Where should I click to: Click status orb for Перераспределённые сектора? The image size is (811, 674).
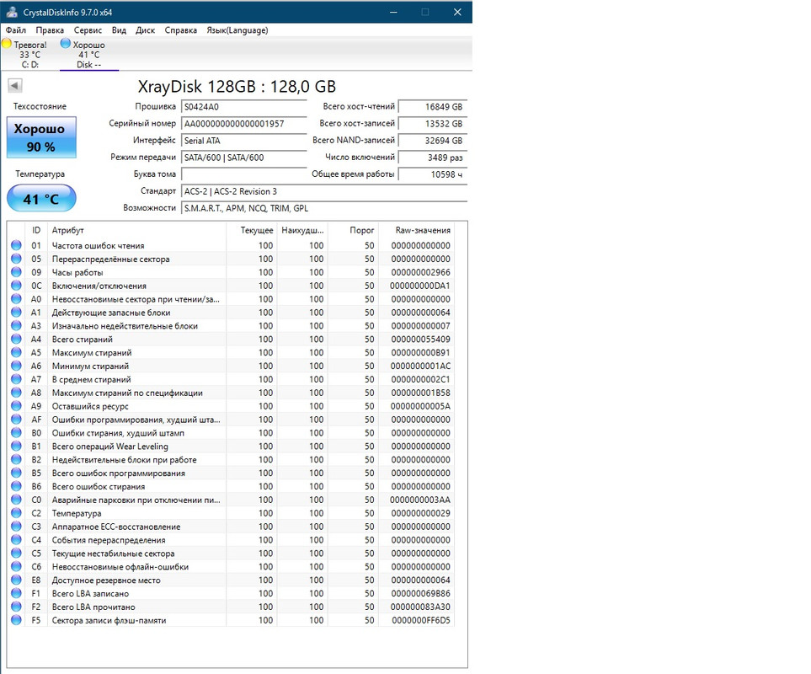tap(16, 259)
